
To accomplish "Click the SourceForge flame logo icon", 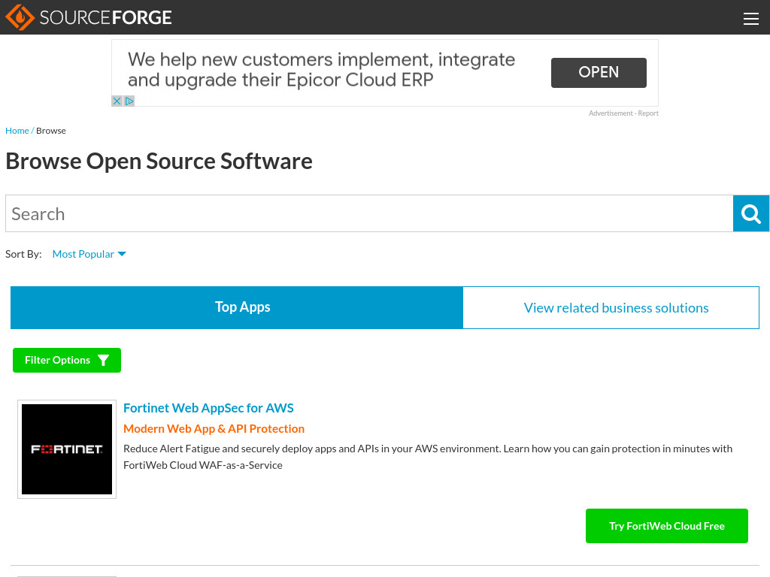I will 20,17.
